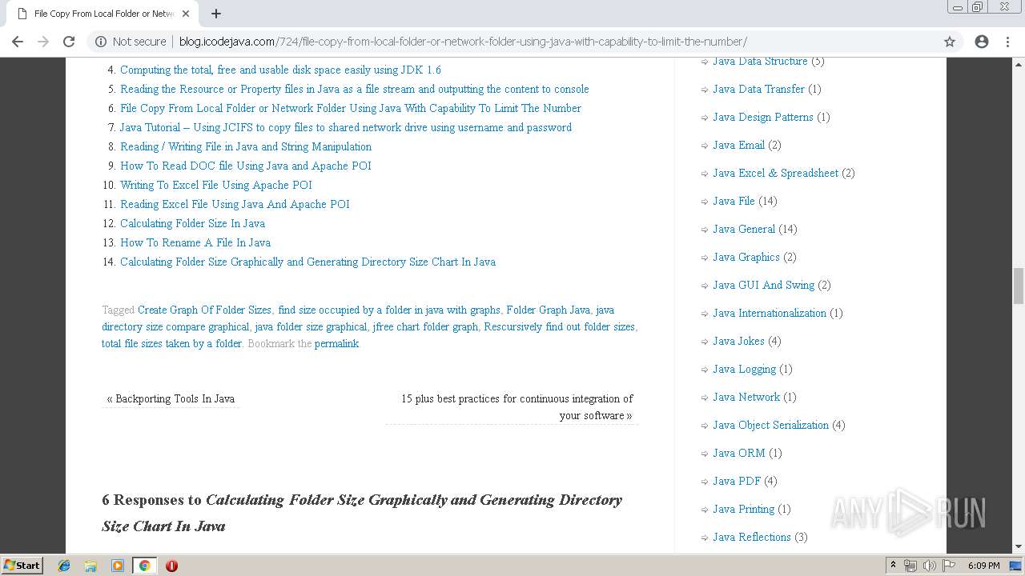The height and width of the screenshot is (576, 1025).
Task: Click the browser Forward arrow
Action: [x=43, y=42]
